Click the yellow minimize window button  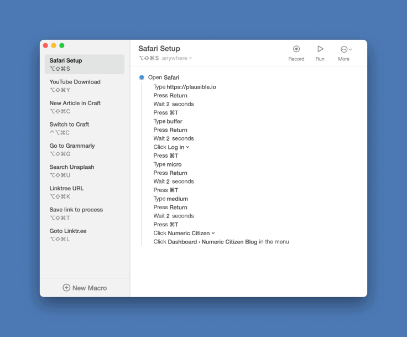click(x=54, y=45)
